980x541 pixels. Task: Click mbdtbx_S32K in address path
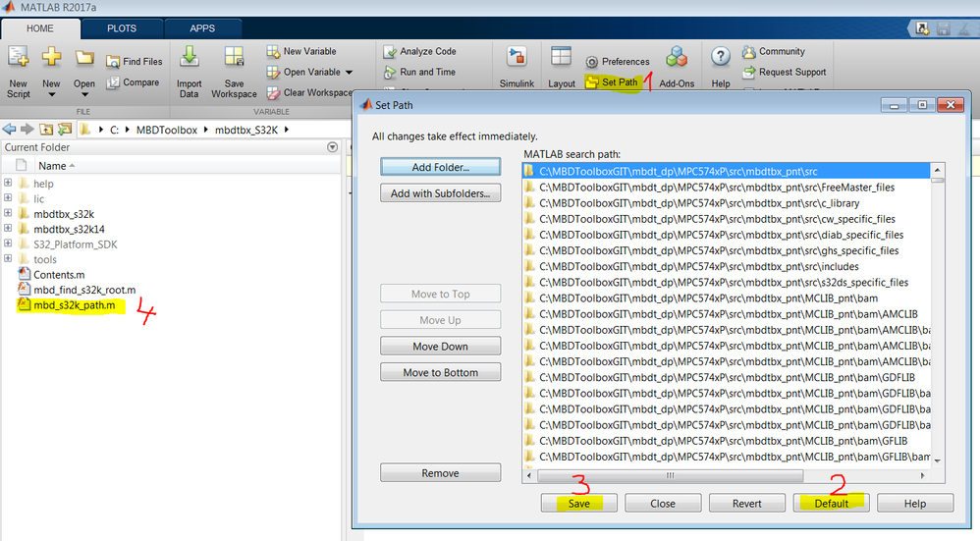pyautogui.click(x=246, y=130)
